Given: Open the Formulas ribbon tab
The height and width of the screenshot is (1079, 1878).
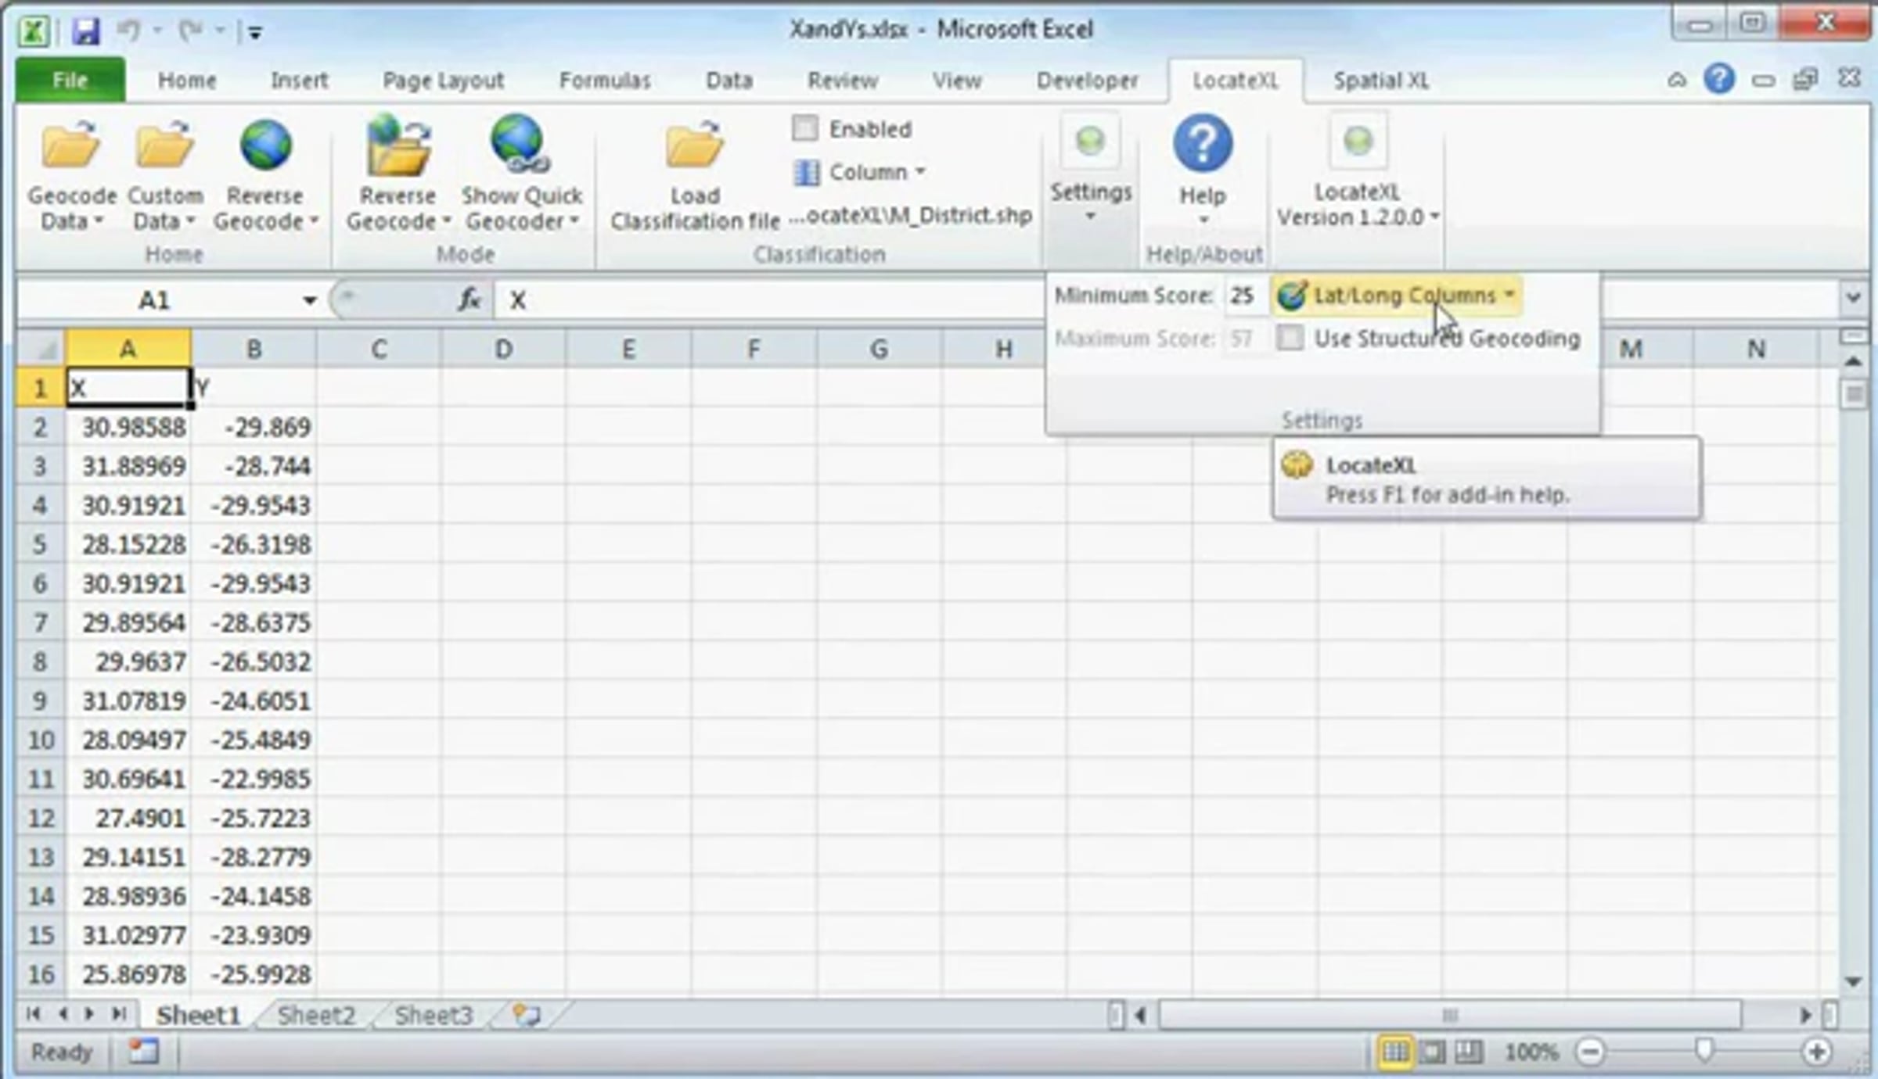Looking at the screenshot, I should coord(605,81).
